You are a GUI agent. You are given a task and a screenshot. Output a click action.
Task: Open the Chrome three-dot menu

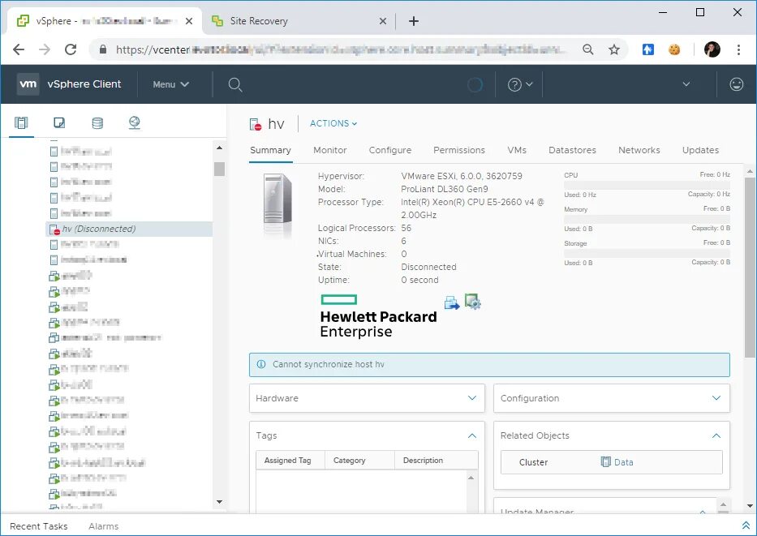(x=738, y=49)
